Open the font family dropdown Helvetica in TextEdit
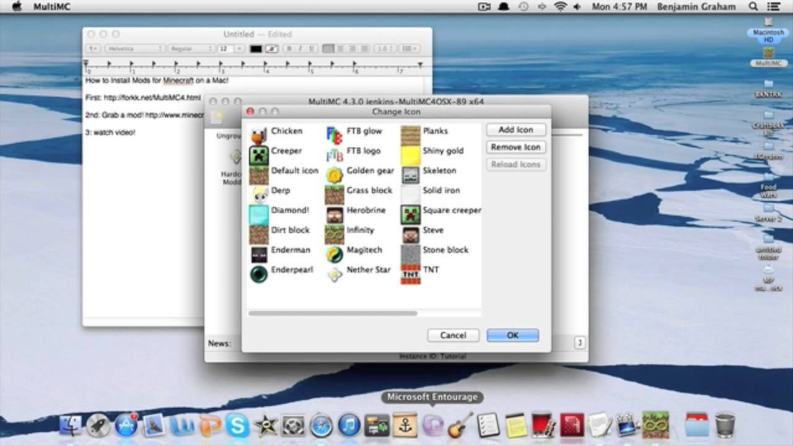The width and height of the screenshot is (793, 446). coord(134,49)
